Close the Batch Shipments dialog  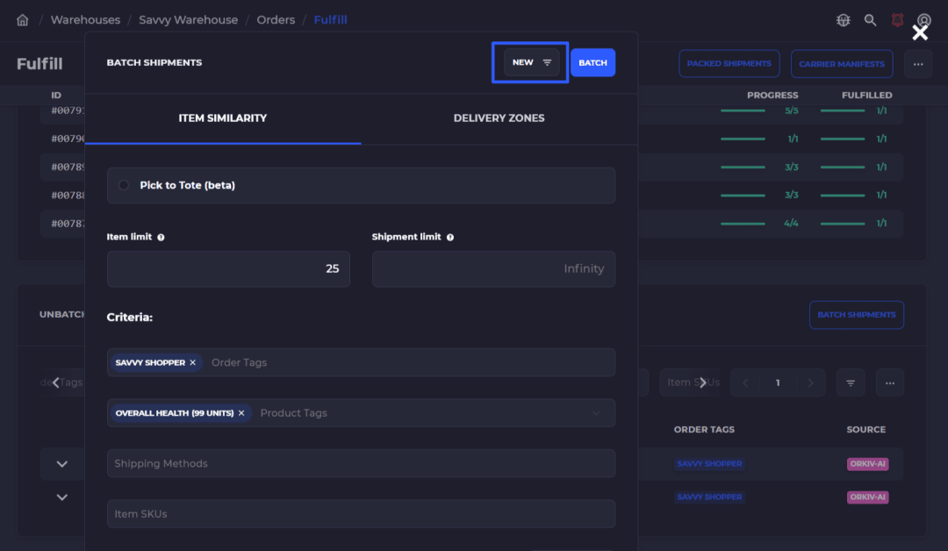[x=920, y=32]
